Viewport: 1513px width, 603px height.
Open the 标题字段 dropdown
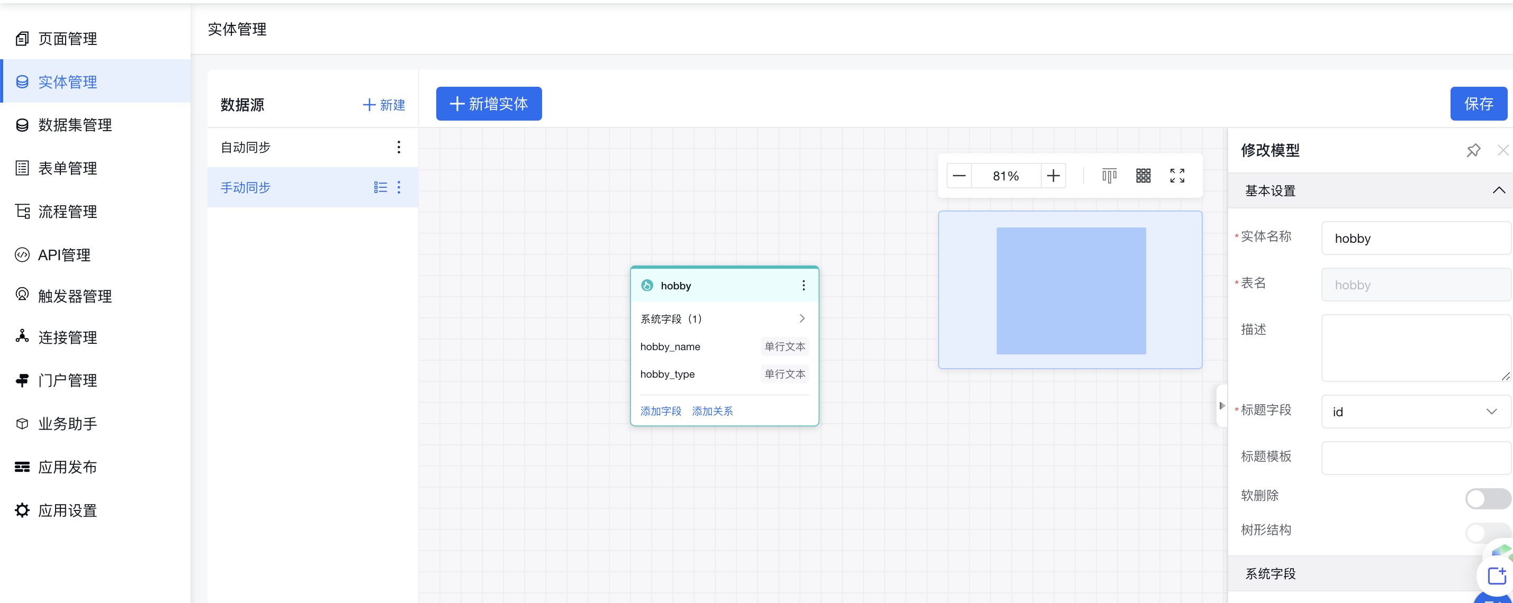pos(1416,412)
